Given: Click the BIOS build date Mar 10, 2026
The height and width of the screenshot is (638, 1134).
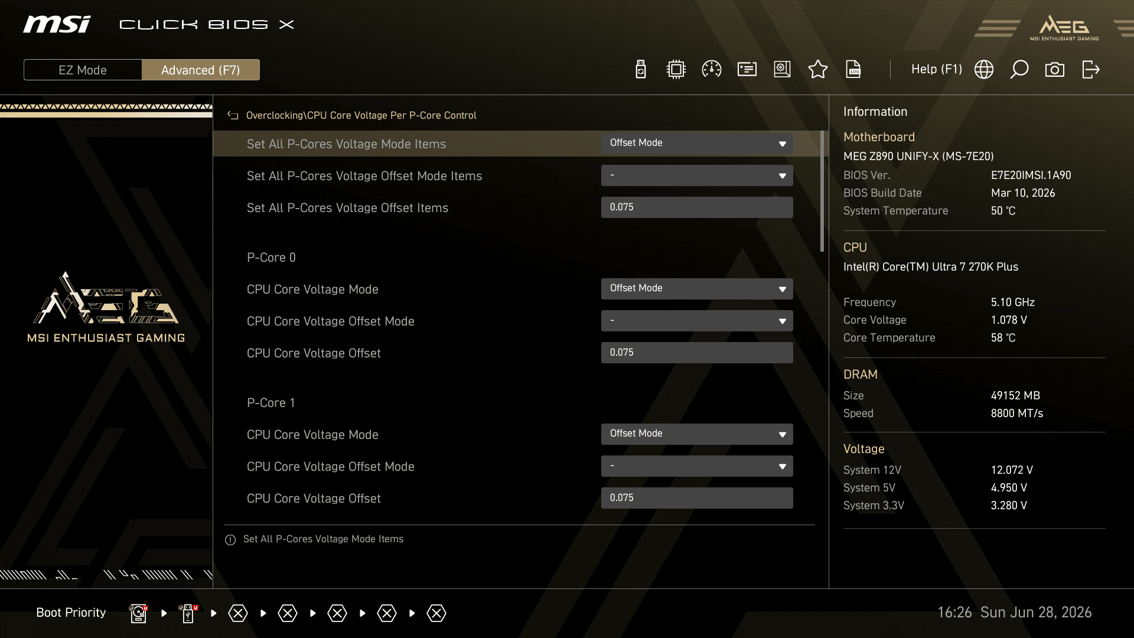Looking at the screenshot, I should 1023,193.
